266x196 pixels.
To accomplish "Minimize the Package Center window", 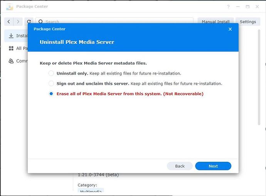I will click(238, 7).
